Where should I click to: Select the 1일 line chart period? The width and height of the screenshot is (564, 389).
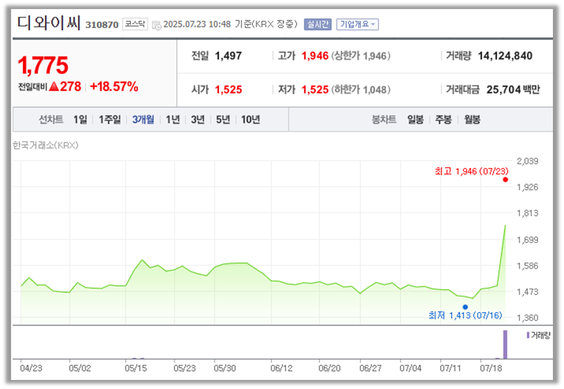click(80, 119)
